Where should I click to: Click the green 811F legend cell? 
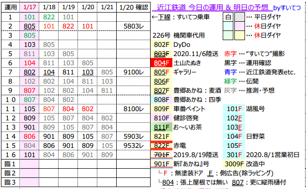(x=161, y=127)
